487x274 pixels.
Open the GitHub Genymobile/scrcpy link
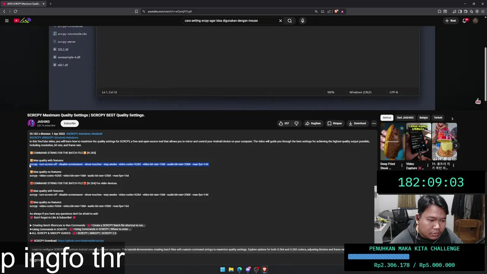coord(81,241)
